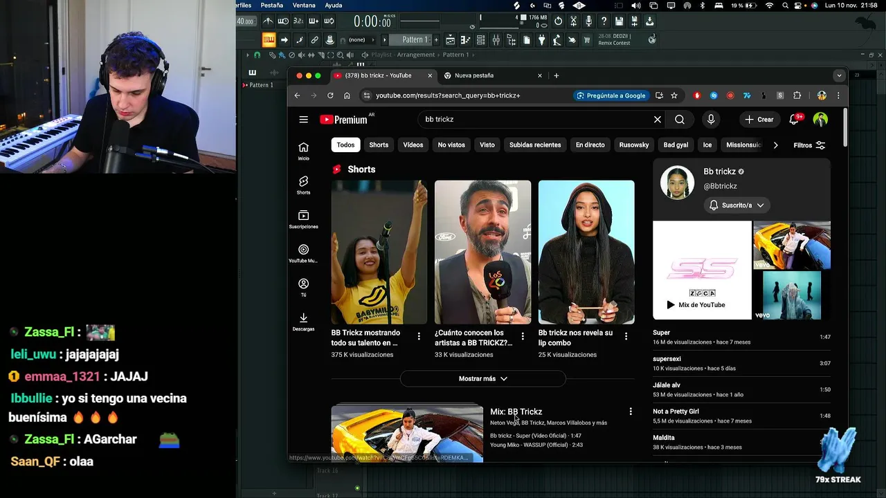Toggle FL Studio countdown before recording

(x=298, y=21)
